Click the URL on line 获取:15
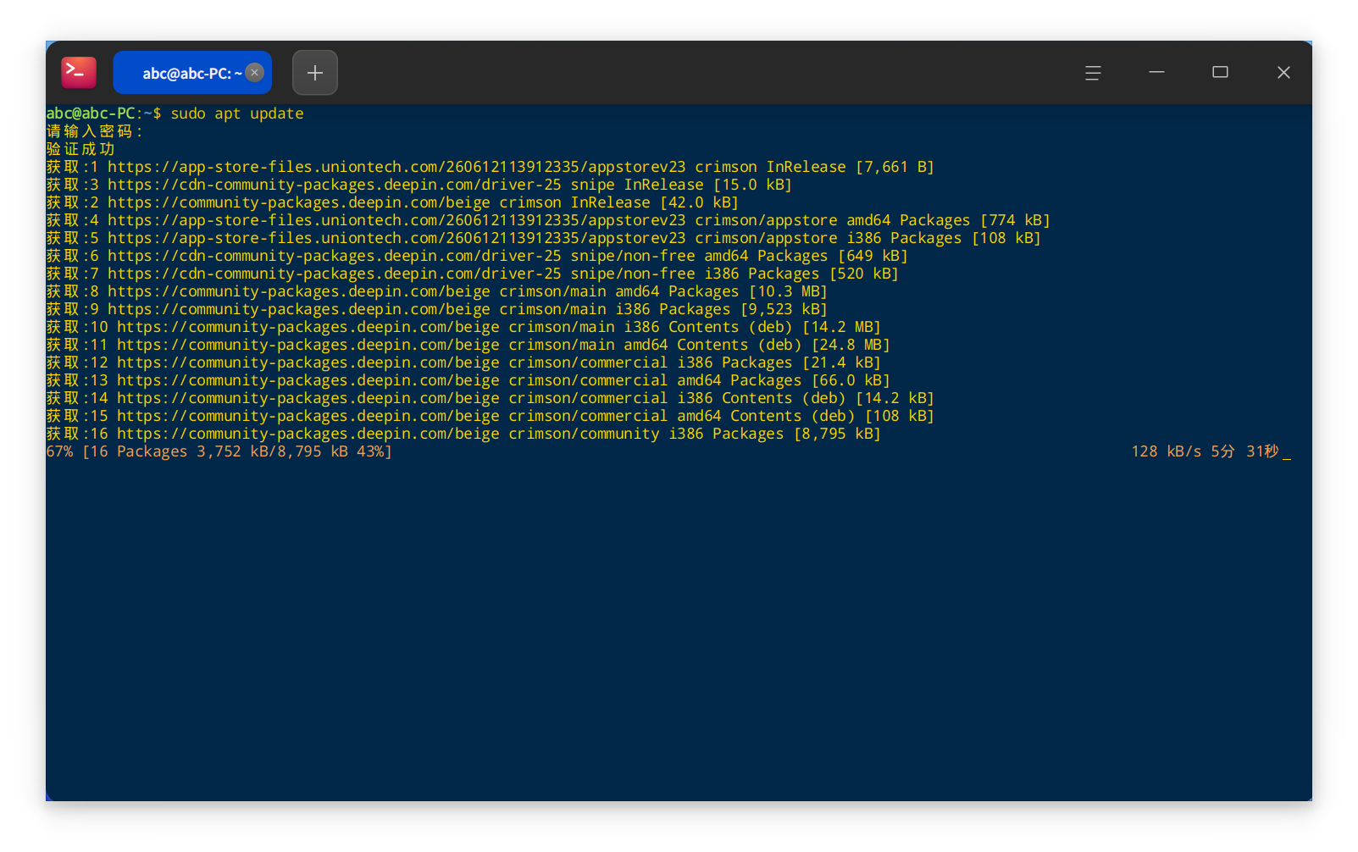This screenshot has height=852, width=1358. (x=308, y=416)
